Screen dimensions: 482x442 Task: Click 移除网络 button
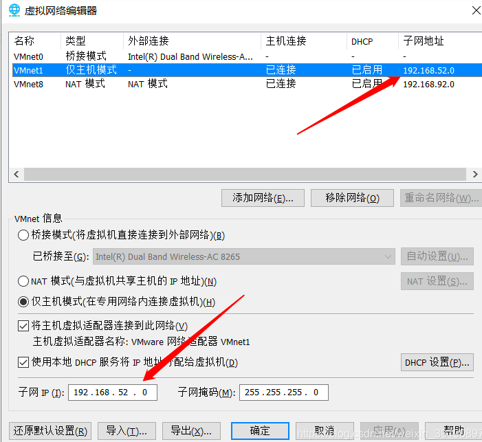(352, 198)
